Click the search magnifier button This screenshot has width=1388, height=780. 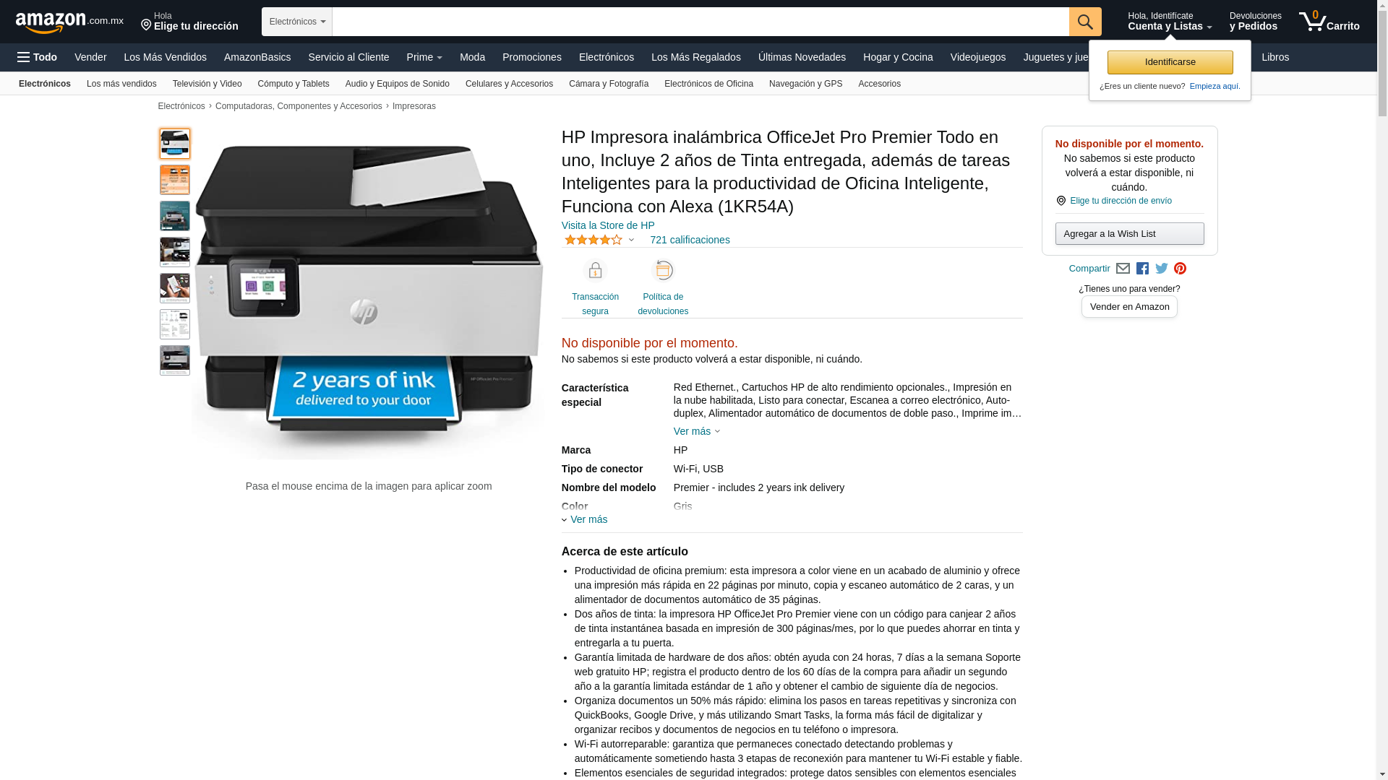(x=1085, y=22)
